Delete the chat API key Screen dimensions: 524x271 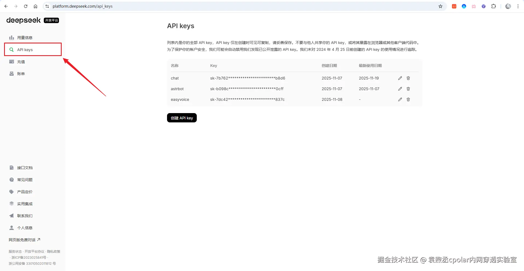tap(408, 78)
